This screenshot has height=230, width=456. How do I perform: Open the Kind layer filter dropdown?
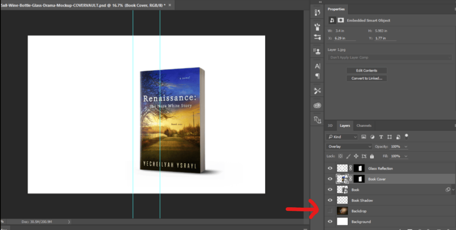(x=342, y=137)
